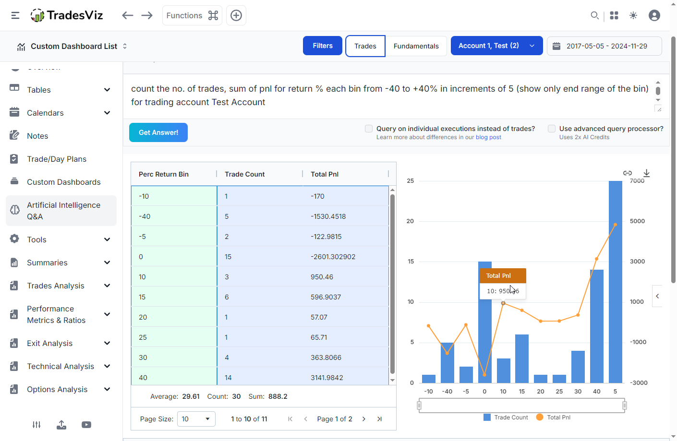Switch to the Fundamentals tab
The width and height of the screenshot is (677, 441).
point(416,46)
